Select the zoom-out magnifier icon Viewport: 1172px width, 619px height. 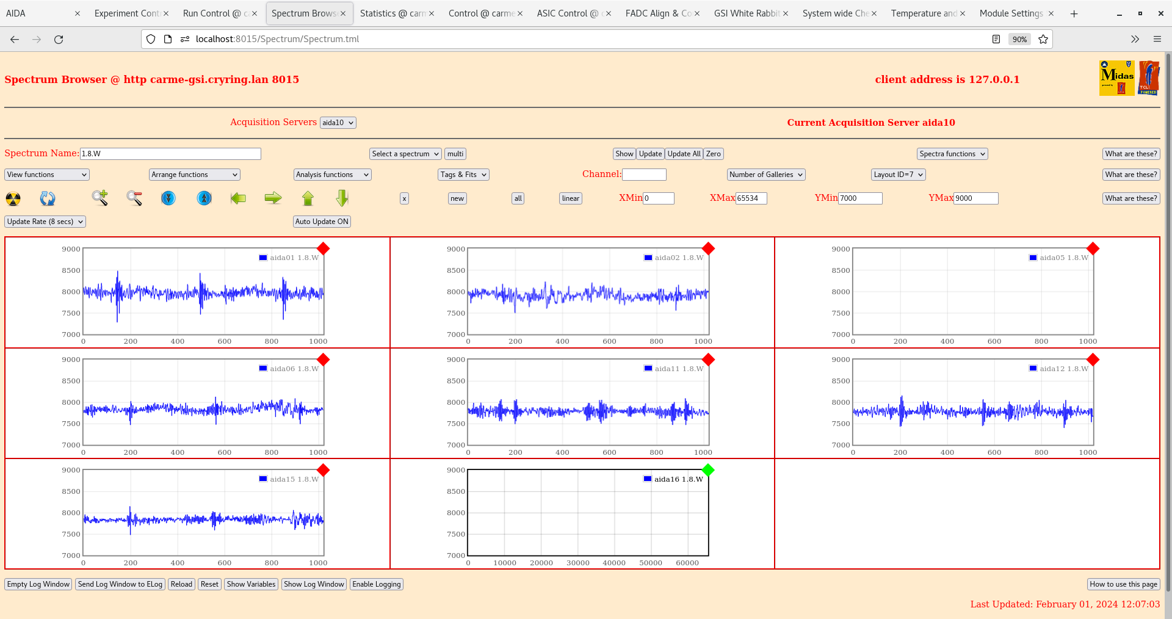(x=134, y=198)
